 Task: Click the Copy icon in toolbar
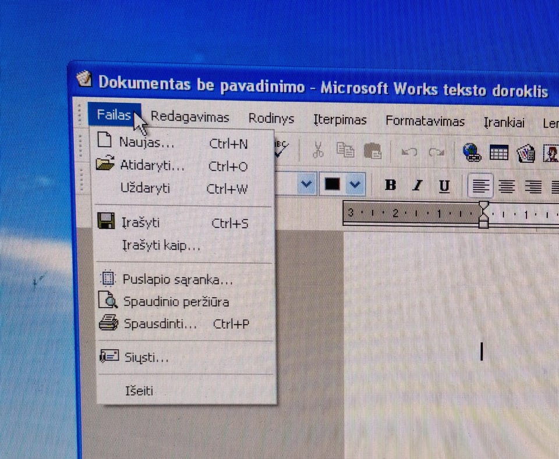tap(345, 150)
